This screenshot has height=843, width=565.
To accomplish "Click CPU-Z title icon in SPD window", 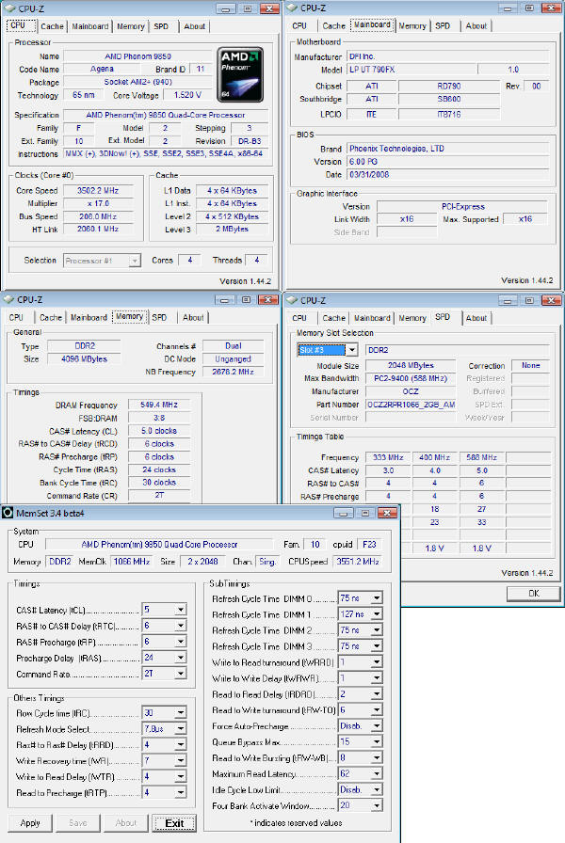I will point(292,300).
